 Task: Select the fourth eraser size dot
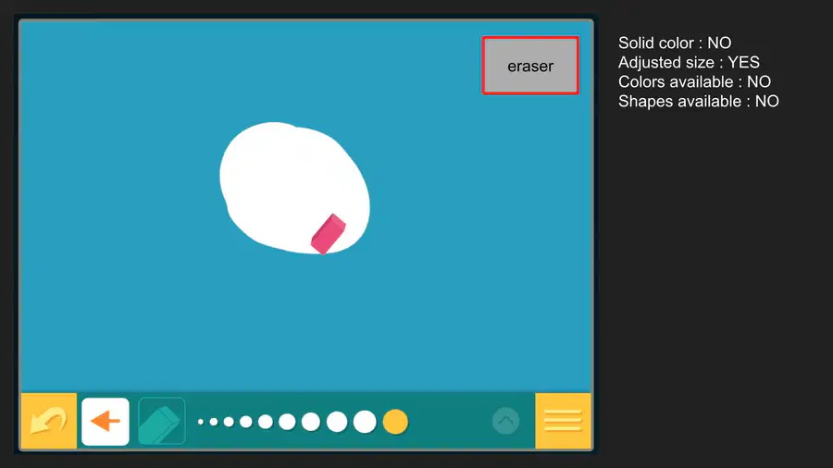246,422
